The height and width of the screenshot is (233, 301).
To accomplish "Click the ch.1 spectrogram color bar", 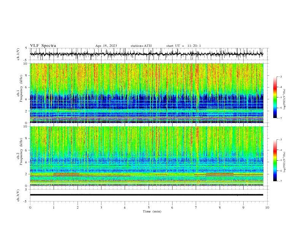I will (275, 97).
